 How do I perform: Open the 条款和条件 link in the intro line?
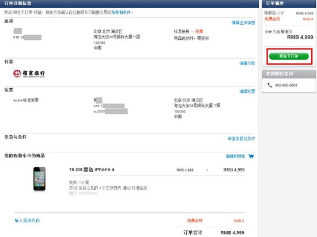pos(121,13)
